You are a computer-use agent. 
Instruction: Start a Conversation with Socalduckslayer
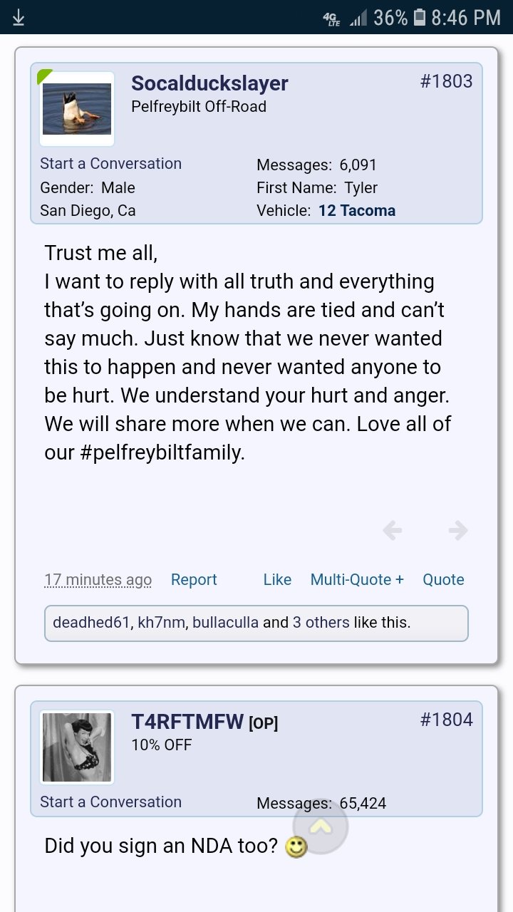110,163
